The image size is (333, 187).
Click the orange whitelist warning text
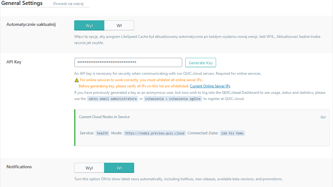pos(141,80)
